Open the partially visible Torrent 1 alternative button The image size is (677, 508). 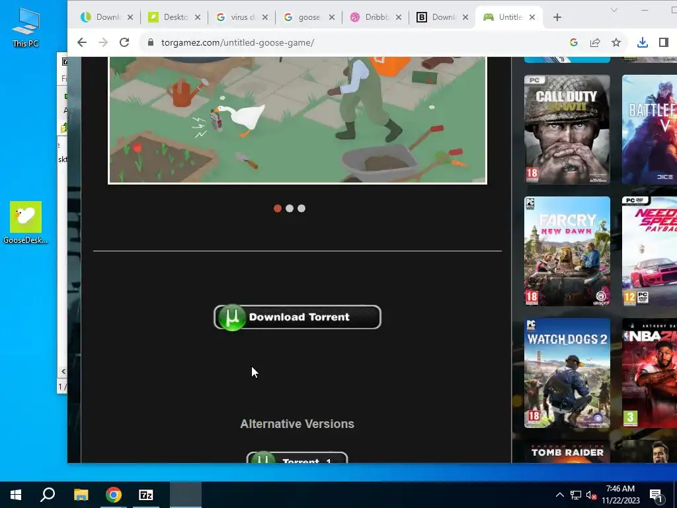coord(297,458)
